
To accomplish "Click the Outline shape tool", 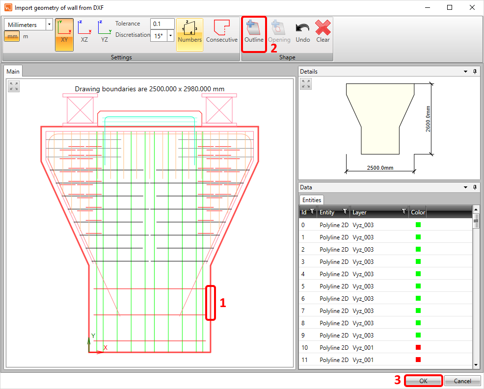I will [x=254, y=32].
